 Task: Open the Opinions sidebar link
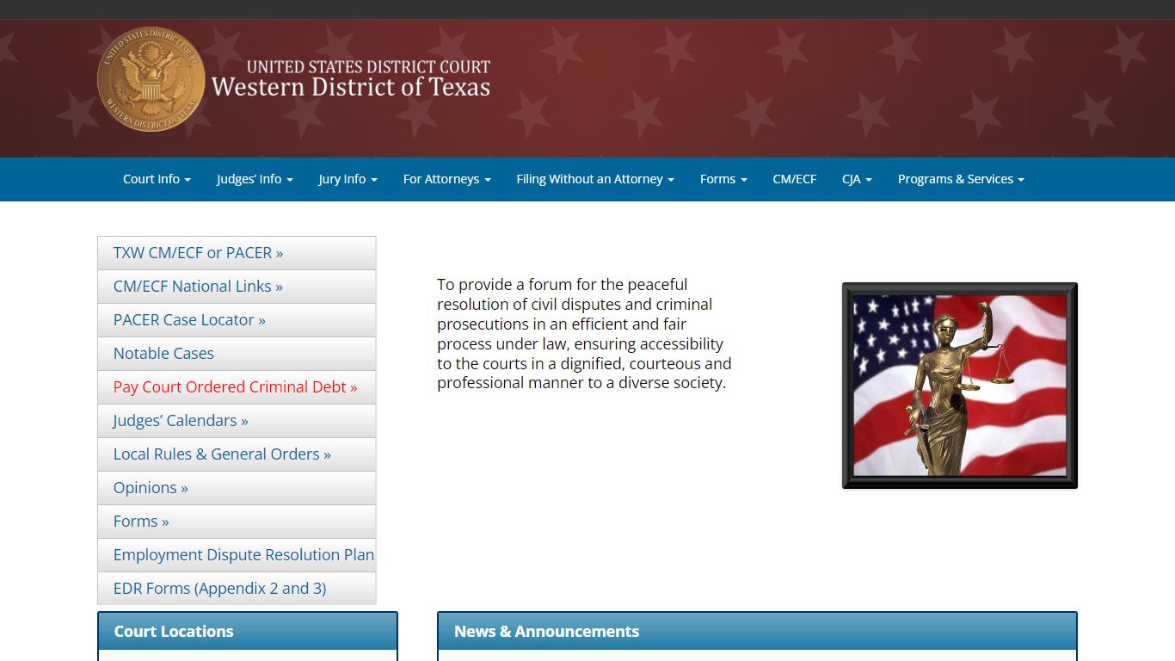[x=237, y=488]
